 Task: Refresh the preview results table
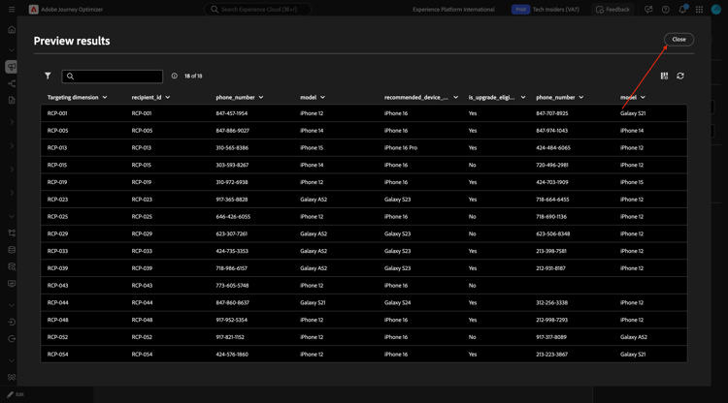tap(680, 76)
